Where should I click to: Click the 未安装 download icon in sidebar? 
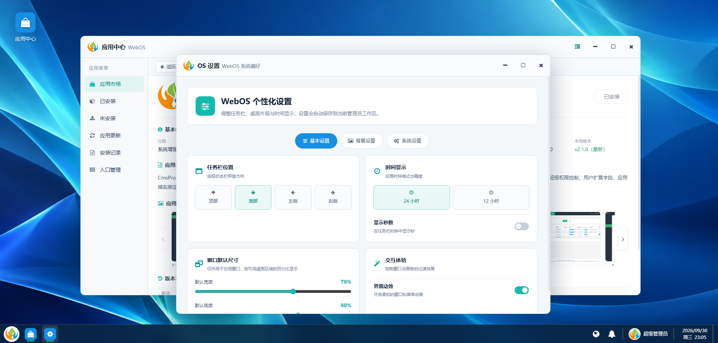click(92, 118)
